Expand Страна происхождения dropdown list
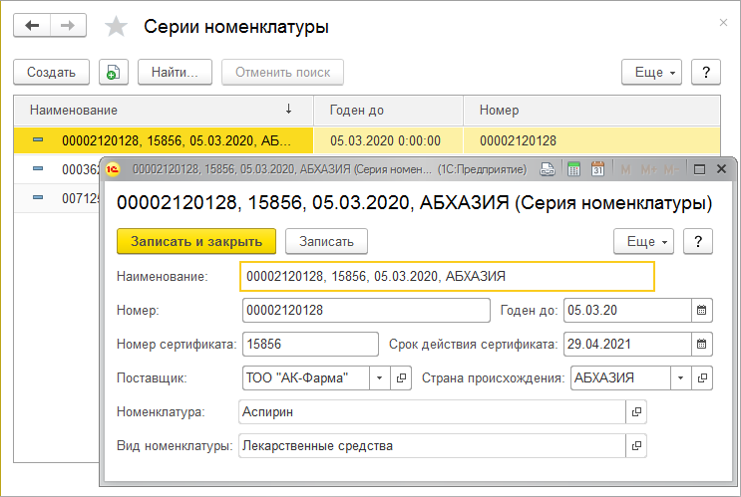 (680, 378)
